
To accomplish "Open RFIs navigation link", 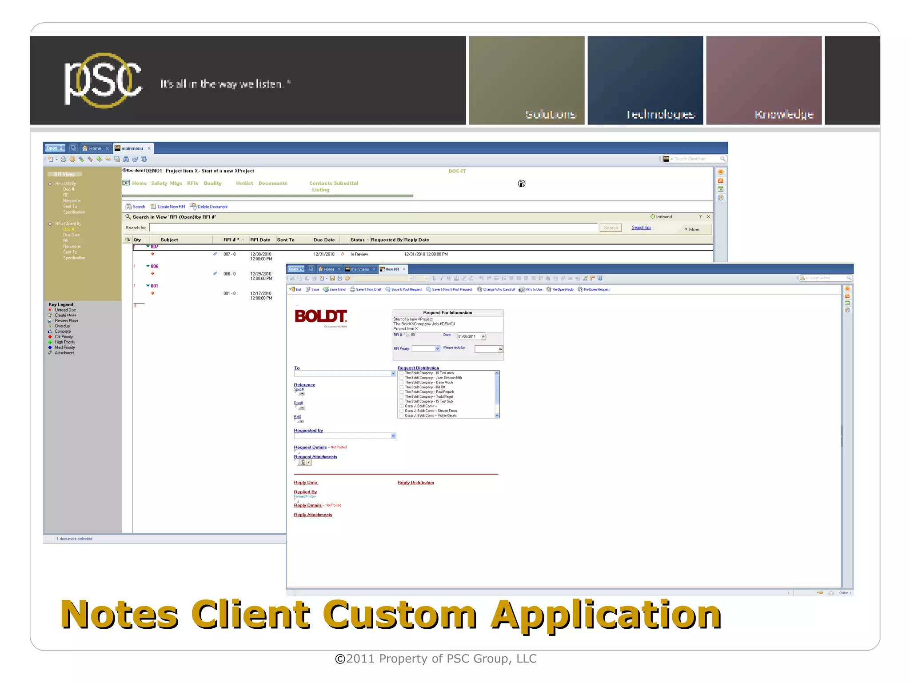I will [193, 184].
